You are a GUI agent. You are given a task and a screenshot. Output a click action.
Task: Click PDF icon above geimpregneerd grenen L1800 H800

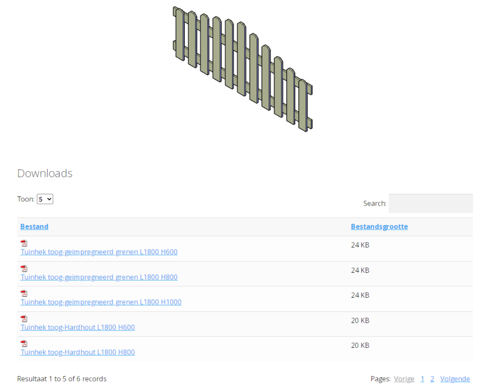click(24, 268)
